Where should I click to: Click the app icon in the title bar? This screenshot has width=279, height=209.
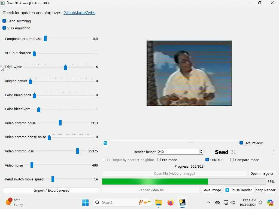(3, 3)
